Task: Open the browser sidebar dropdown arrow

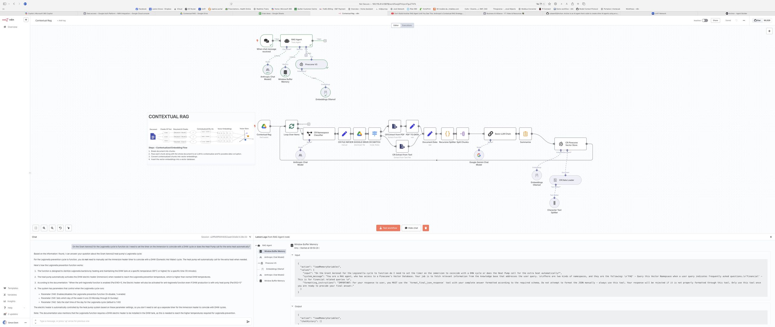Action: (9, 4)
